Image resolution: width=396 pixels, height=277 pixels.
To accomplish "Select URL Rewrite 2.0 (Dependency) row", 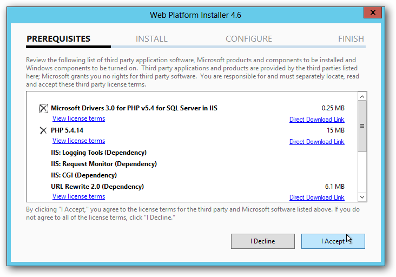I will tap(97, 187).
